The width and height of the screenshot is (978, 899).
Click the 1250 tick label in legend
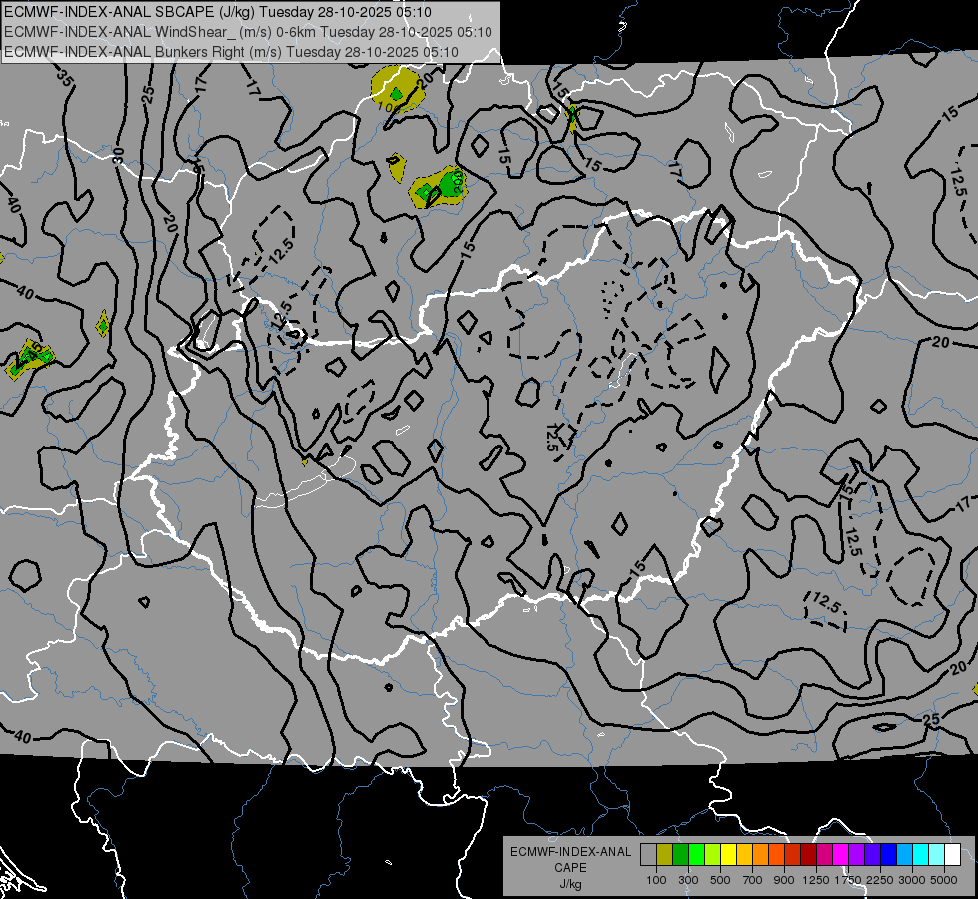click(816, 880)
